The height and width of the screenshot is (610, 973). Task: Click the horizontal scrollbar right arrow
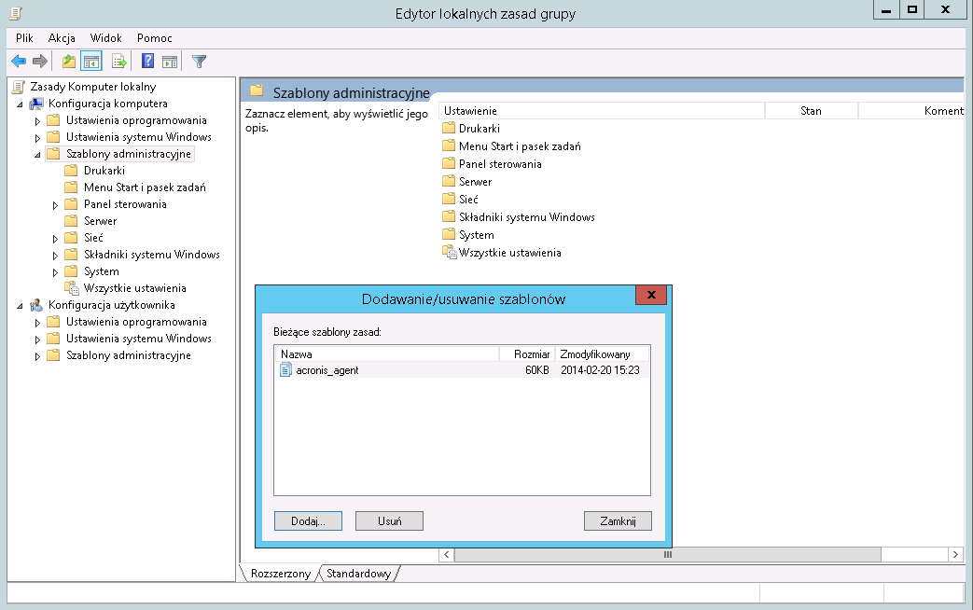point(956,554)
